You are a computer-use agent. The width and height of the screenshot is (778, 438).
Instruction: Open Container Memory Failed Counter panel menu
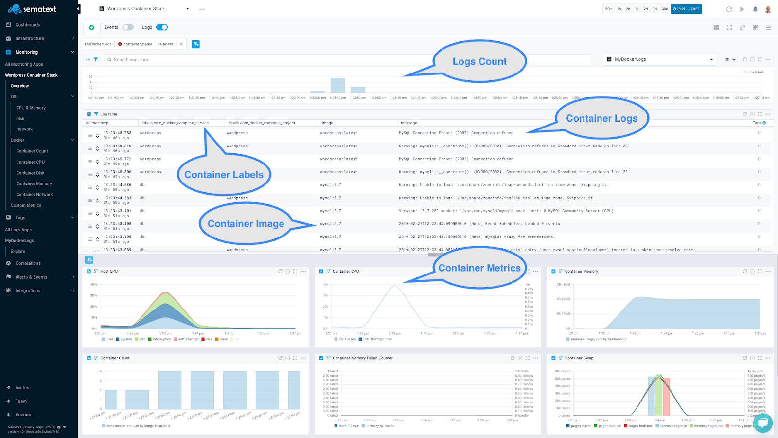pos(535,358)
